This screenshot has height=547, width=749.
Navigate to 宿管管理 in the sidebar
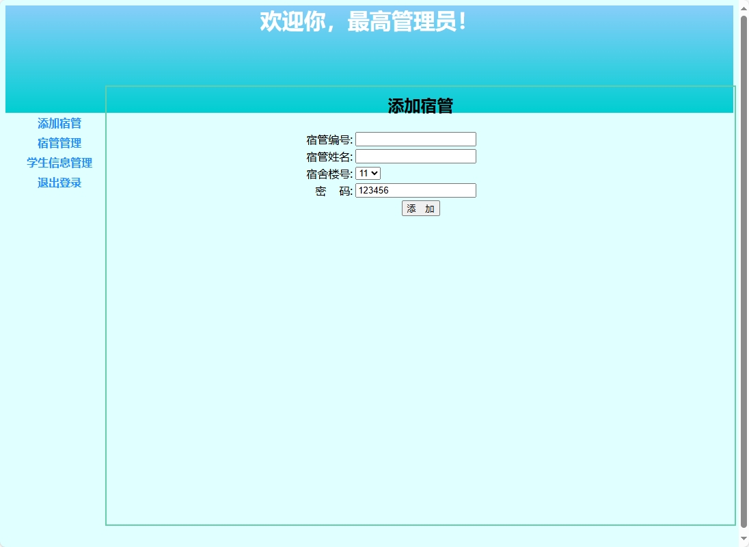pos(59,143)
